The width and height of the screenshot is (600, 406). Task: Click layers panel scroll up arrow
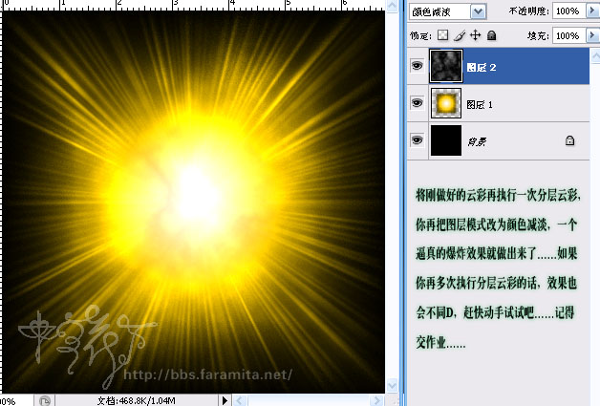coord(595,56)
